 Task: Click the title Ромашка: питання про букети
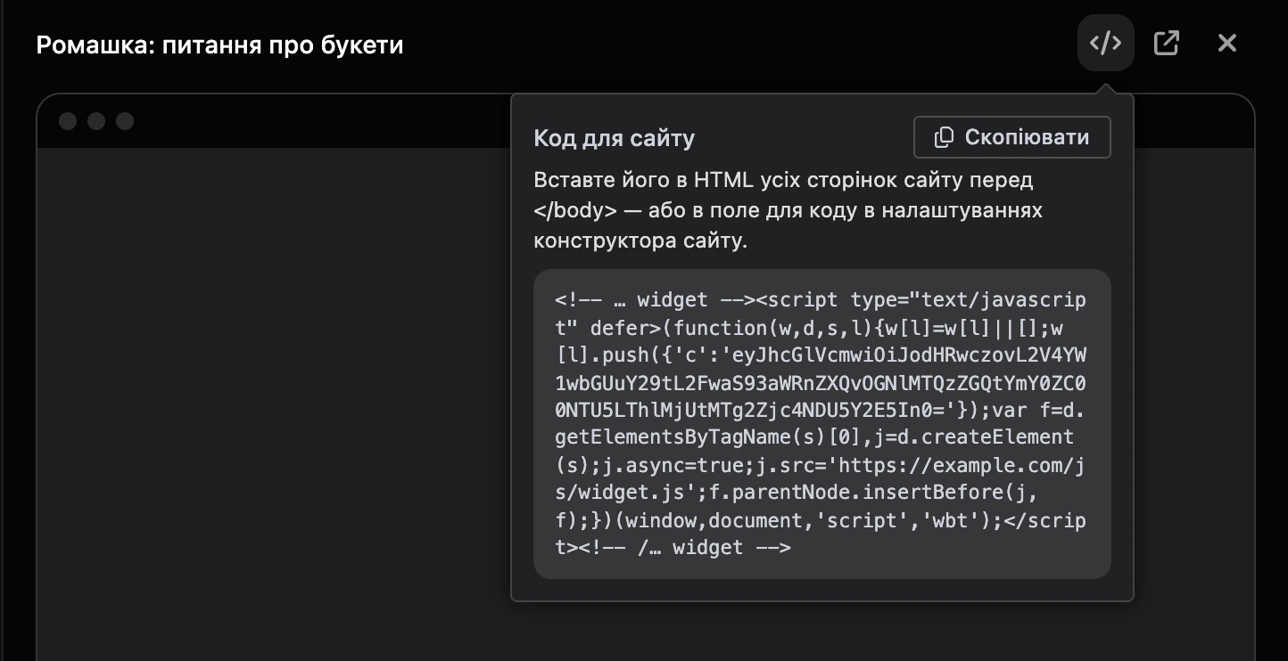click(220, 45)
